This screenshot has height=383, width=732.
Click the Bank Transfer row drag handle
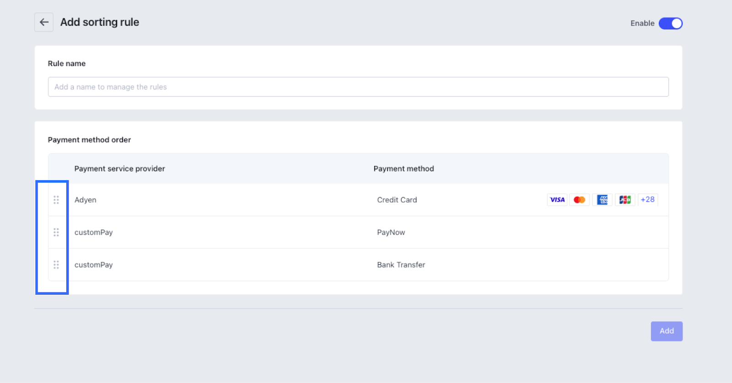click(x=56, y=265)
